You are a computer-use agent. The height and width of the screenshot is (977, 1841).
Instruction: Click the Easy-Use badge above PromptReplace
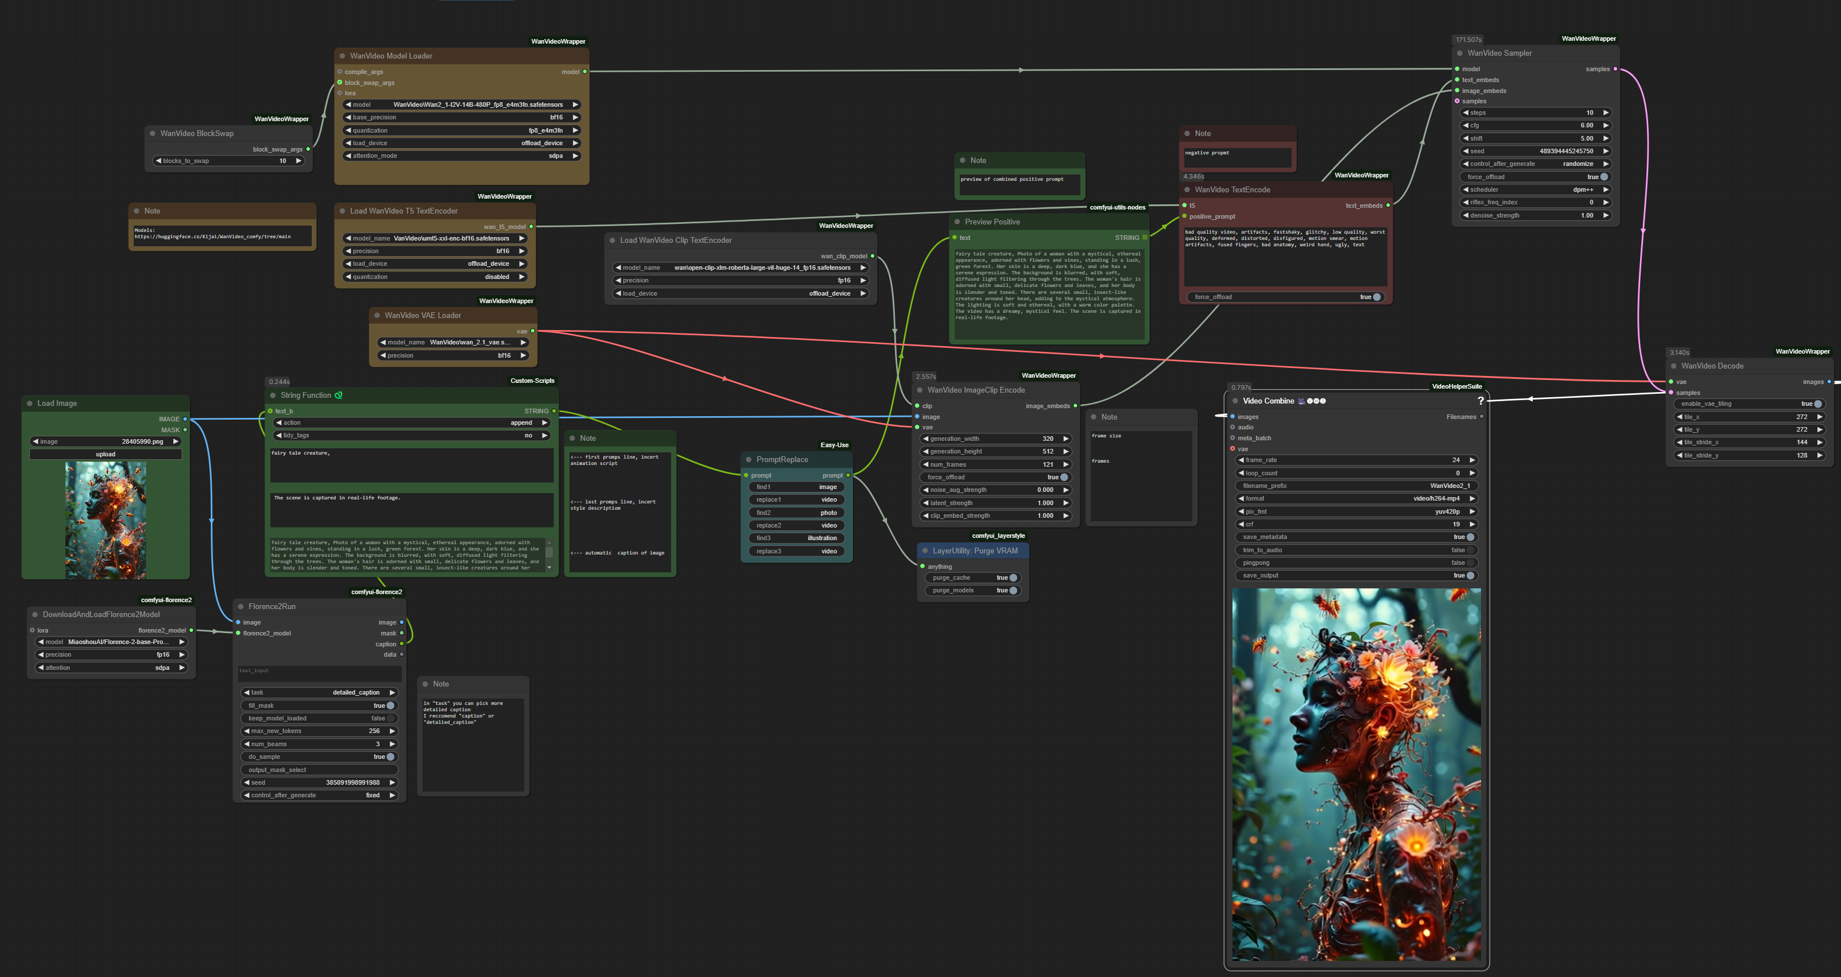click(x=834, y=445)
